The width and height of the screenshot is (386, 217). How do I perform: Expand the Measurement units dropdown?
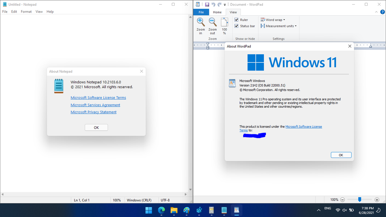point(279,26)
